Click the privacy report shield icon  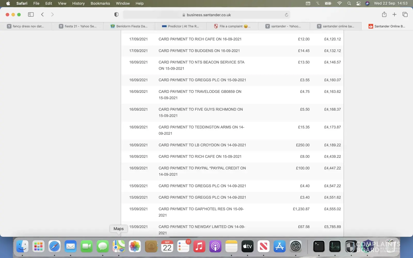[116, 15]
